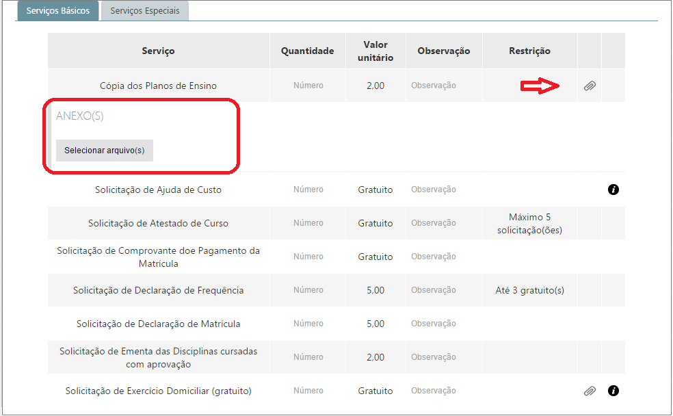Select Solicitação de Declaração de Frequência service

pyautogui.click(x=157, y=289)
